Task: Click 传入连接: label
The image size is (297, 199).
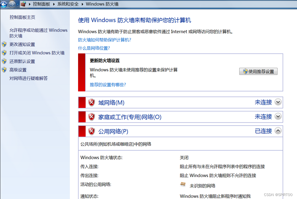Action: (89, 166)
